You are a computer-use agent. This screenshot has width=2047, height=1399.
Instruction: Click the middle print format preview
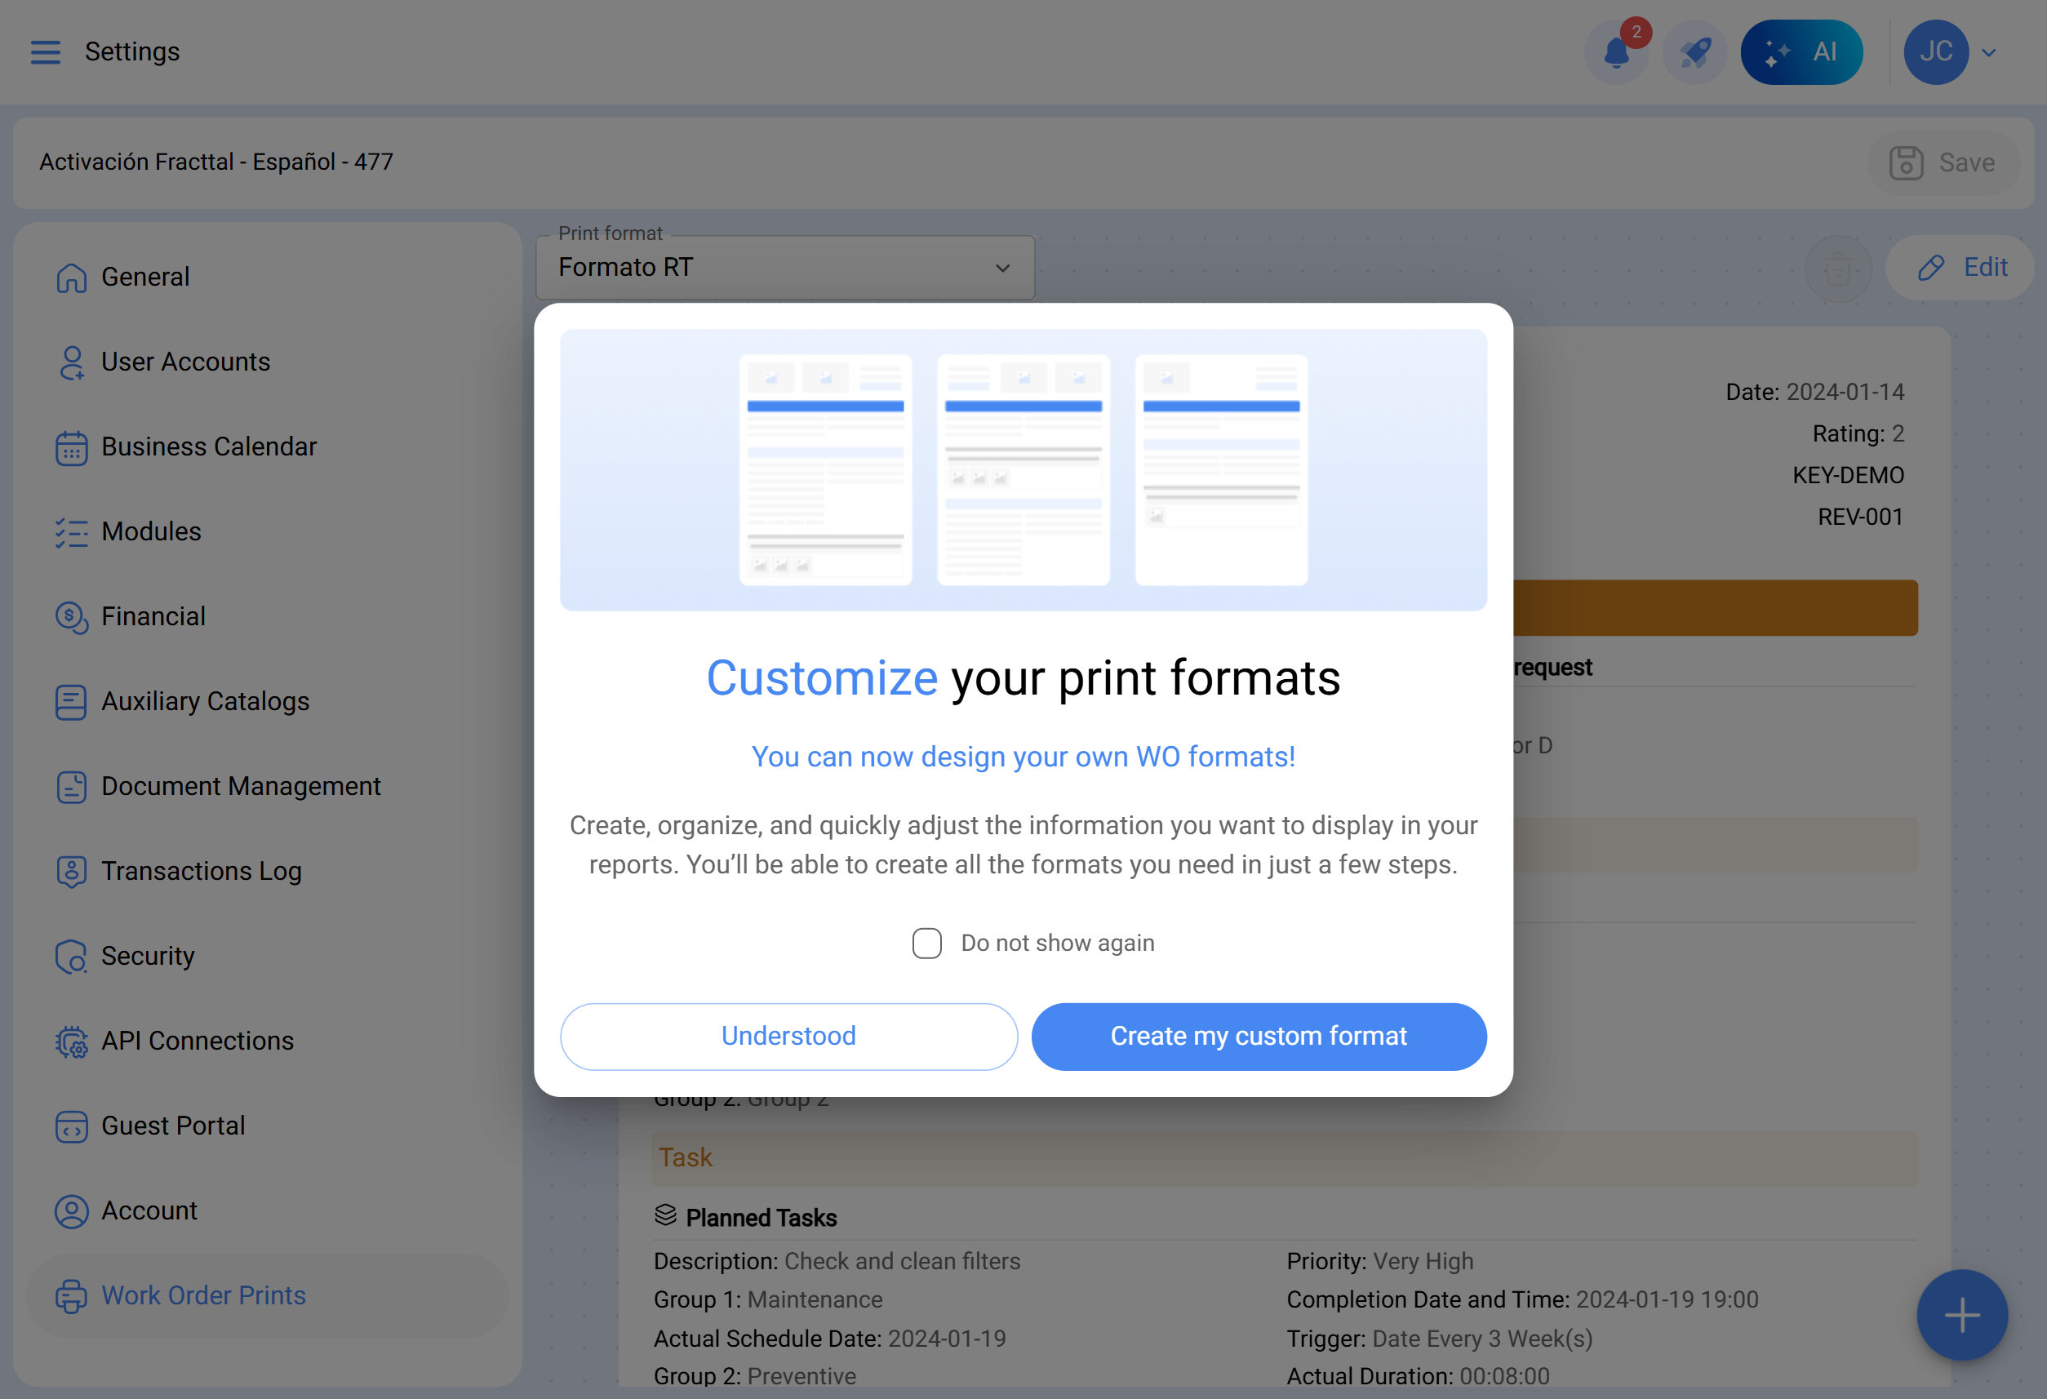pyautogui.click(x=1023, y=470)
